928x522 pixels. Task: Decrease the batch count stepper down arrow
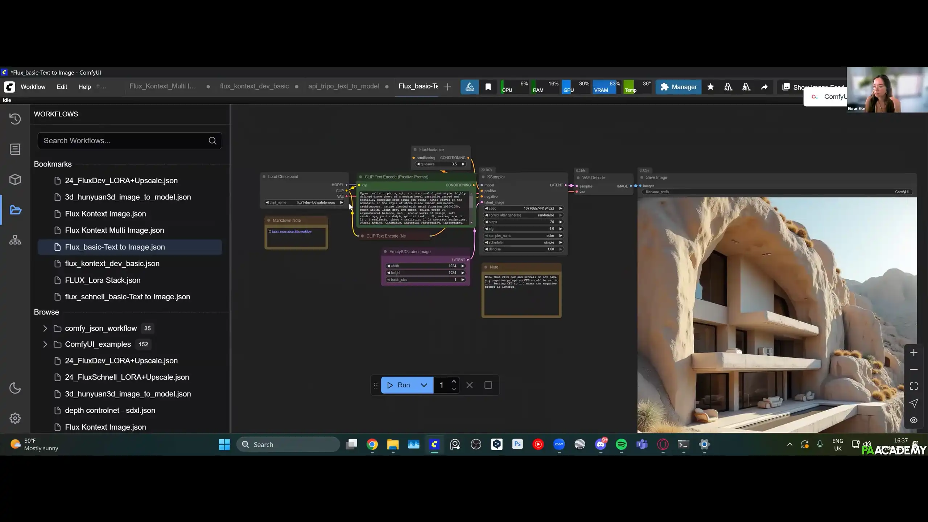tap(454, 389)
